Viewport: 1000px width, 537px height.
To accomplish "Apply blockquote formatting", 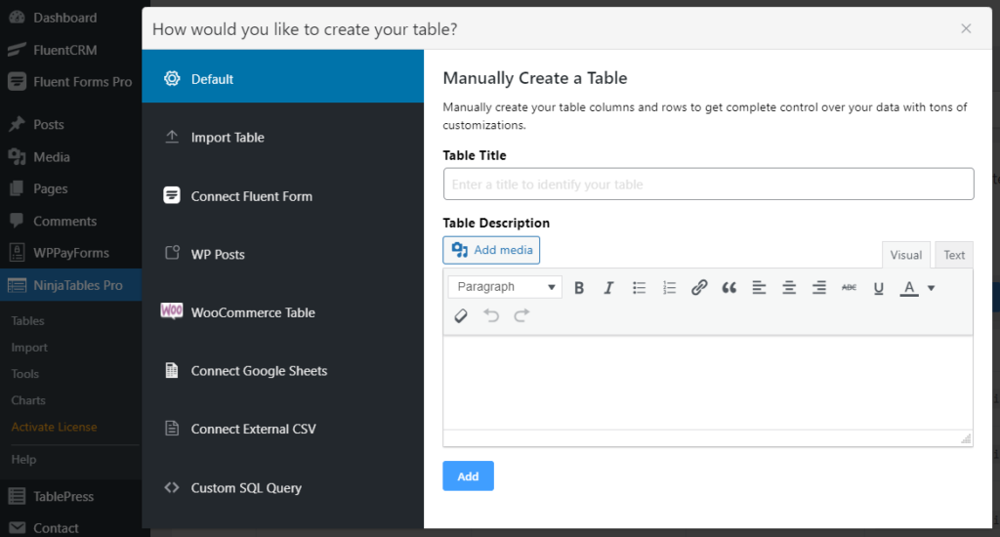I will (729, 287).
